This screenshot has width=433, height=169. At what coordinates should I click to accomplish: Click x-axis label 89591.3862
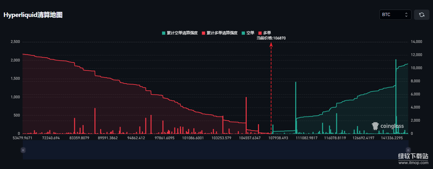point(108,138)
